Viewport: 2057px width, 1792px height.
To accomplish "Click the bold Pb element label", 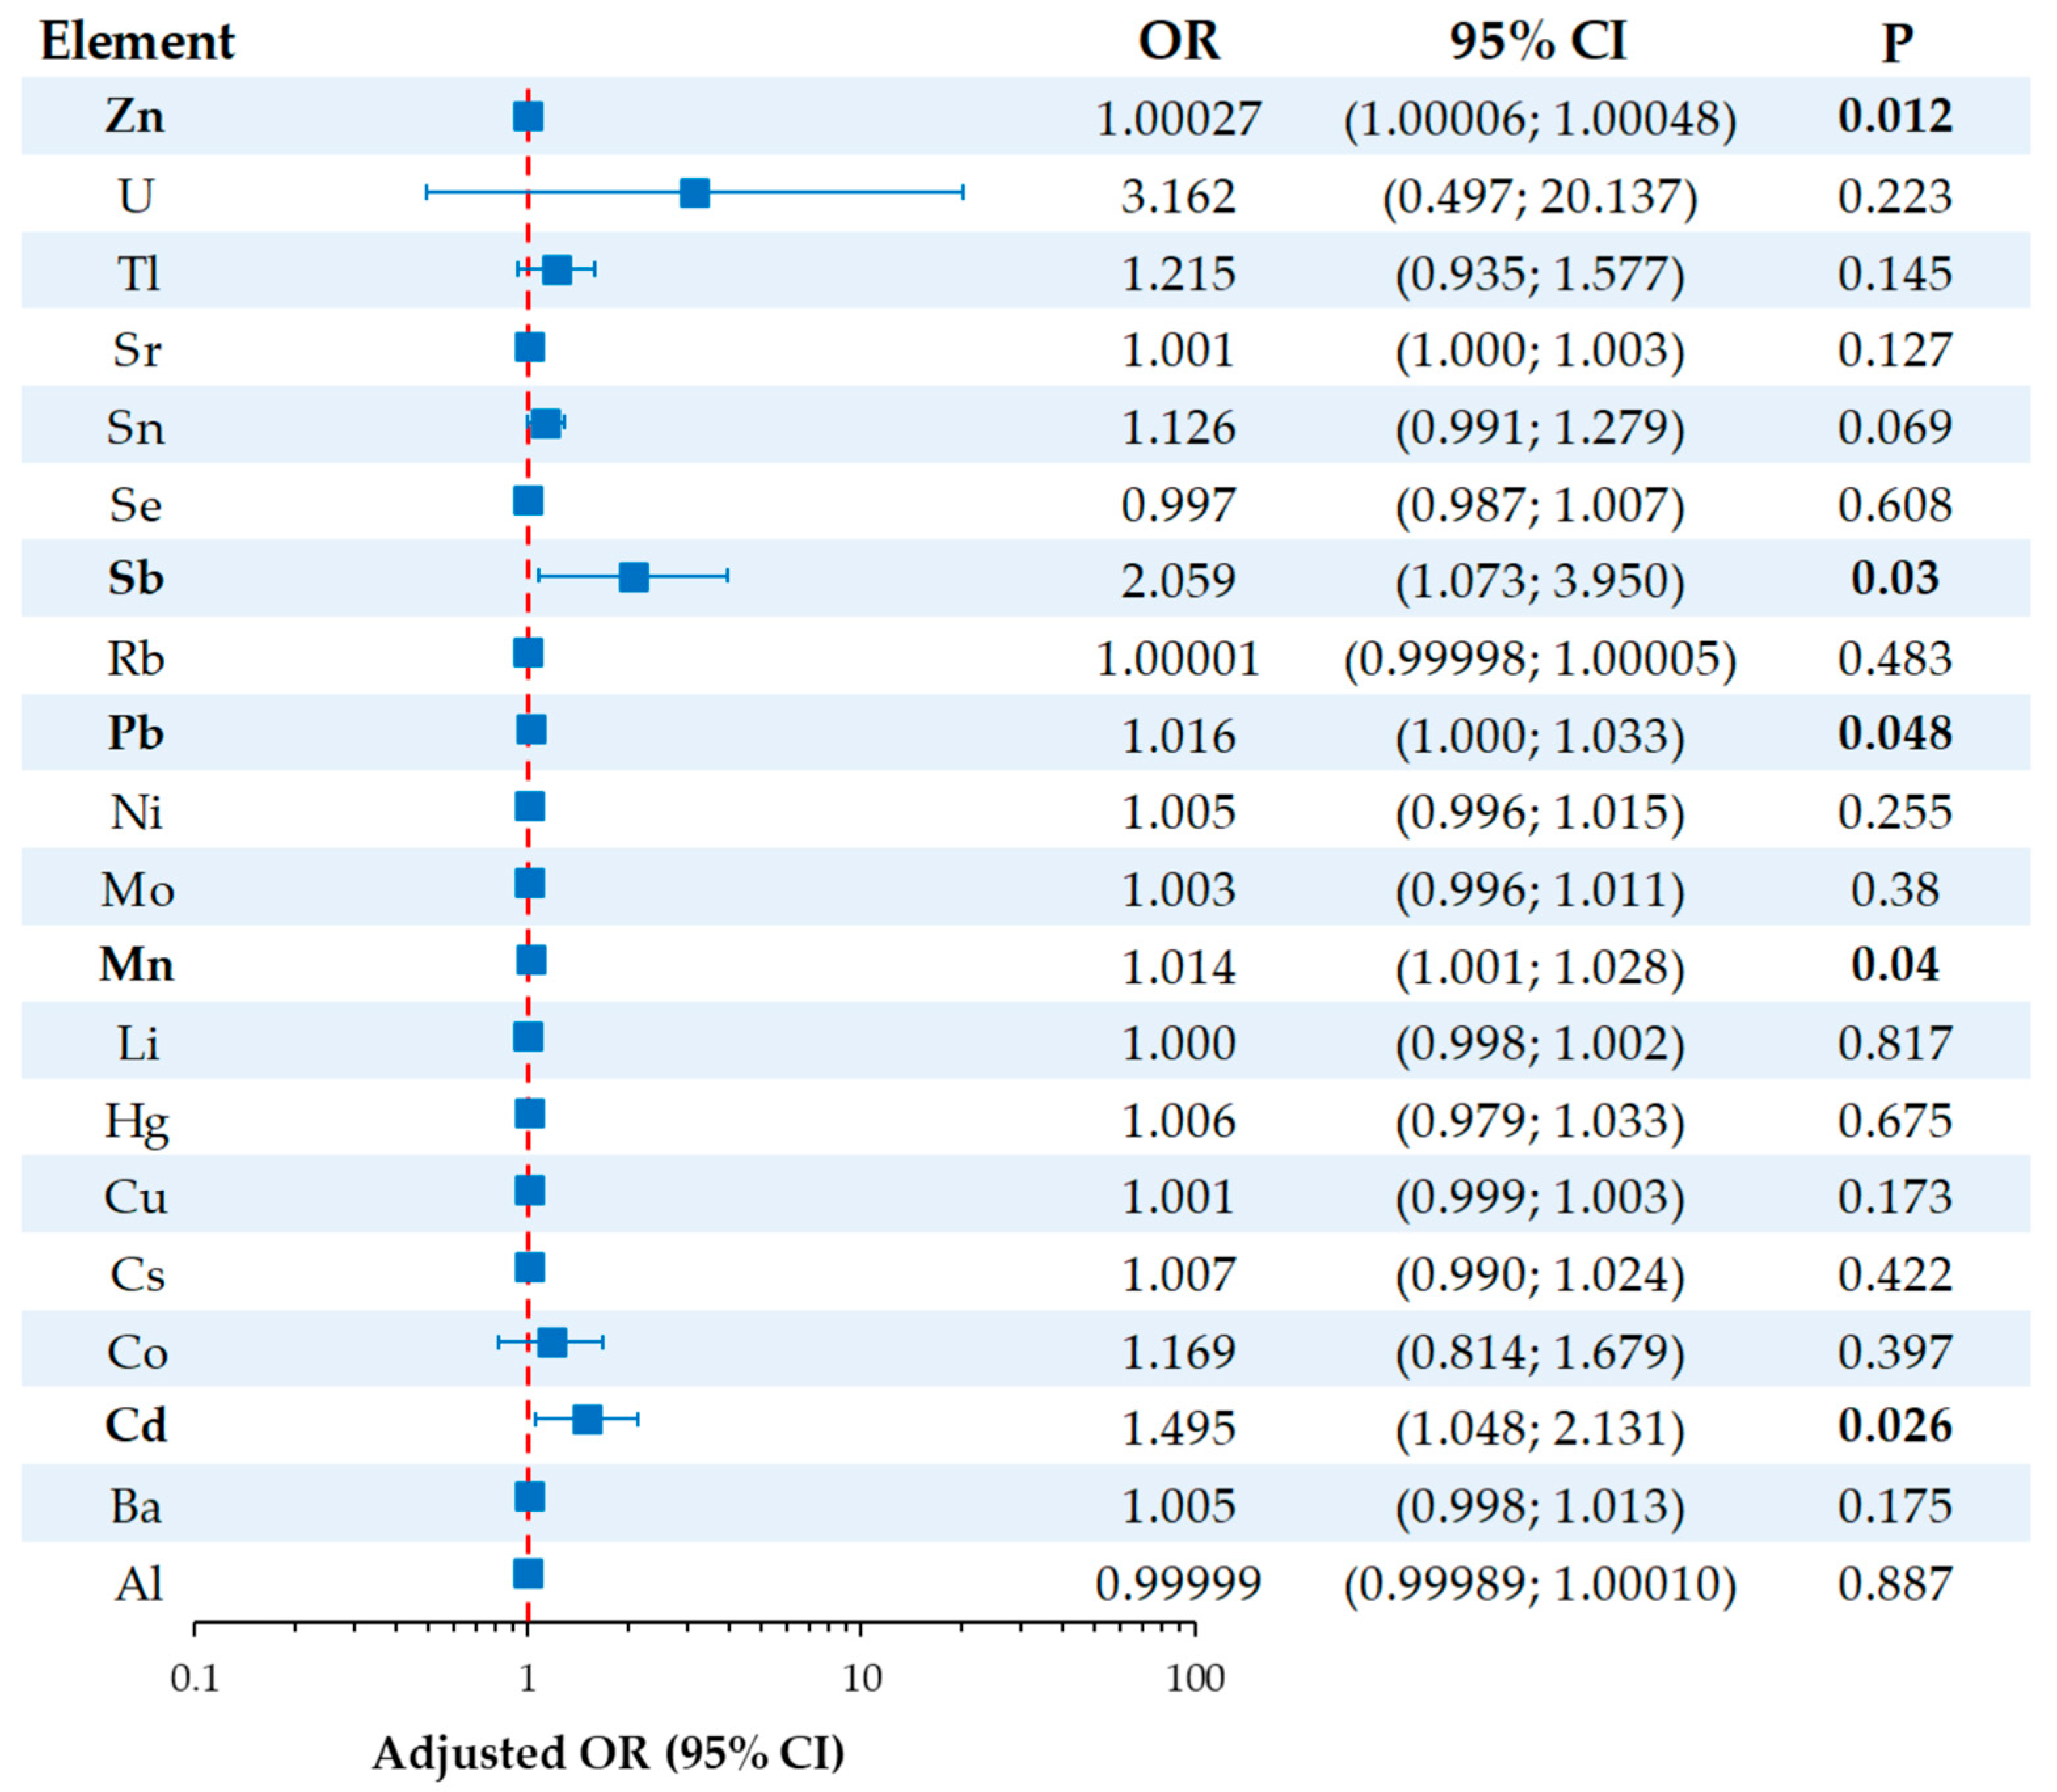I will [x=136, y=733].
